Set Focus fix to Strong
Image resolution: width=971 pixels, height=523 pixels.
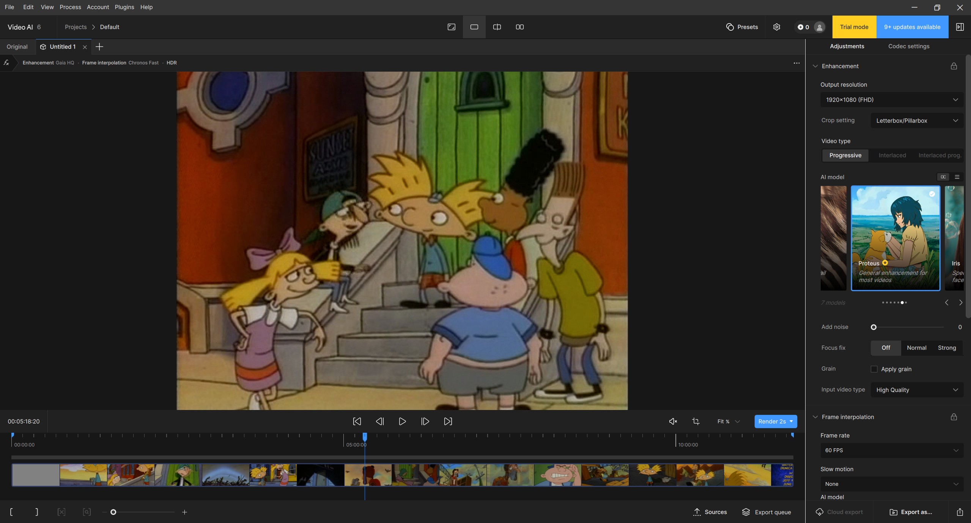[x=947, y=348]
